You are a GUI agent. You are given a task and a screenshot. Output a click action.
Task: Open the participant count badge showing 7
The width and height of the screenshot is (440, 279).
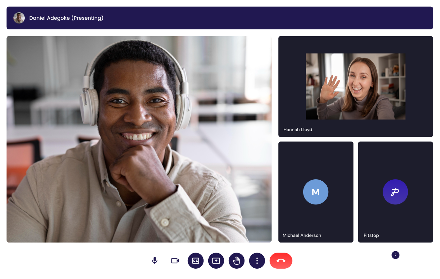click(x=395, y=255)
